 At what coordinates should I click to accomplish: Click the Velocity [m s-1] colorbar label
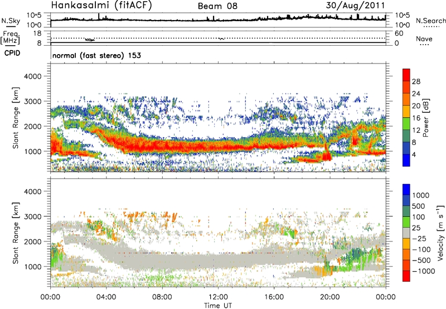(x=440, y=233)
